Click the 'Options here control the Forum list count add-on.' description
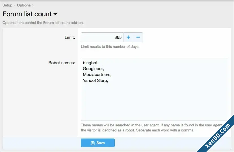 pyautogui.click(x=43, y=23)
